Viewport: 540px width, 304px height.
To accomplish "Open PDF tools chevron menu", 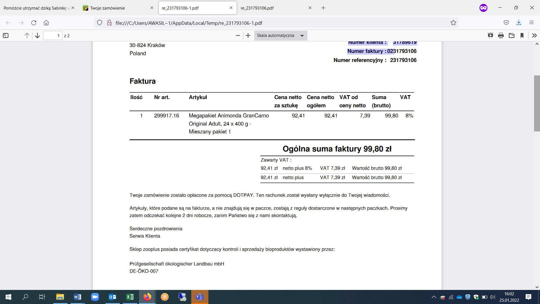I will point(534,35).
